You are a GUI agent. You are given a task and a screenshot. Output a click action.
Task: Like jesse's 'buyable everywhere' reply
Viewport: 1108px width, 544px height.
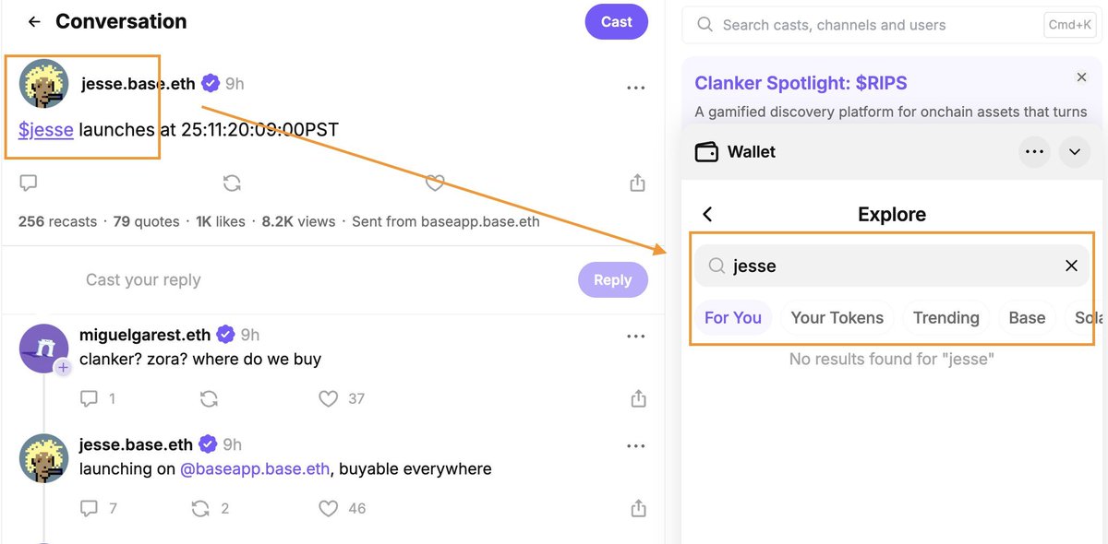click(x=328, y=508)
